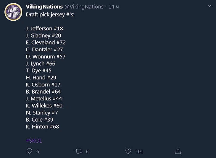This screenshot has width=216, height=158.
Task: Click the "Draft pick jersey #'s:" heading text
Action: coord(50,14)
